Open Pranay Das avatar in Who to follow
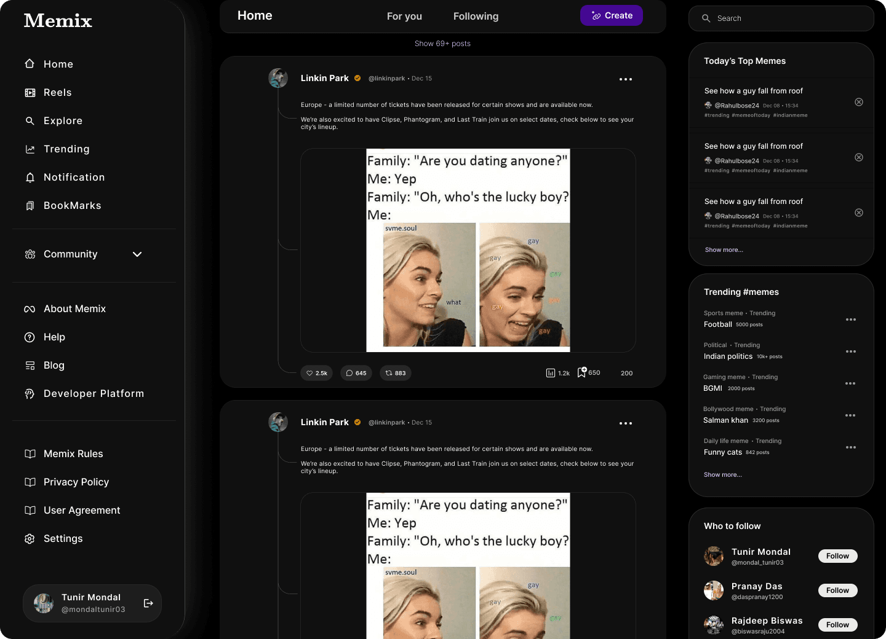 coord(714,590)
